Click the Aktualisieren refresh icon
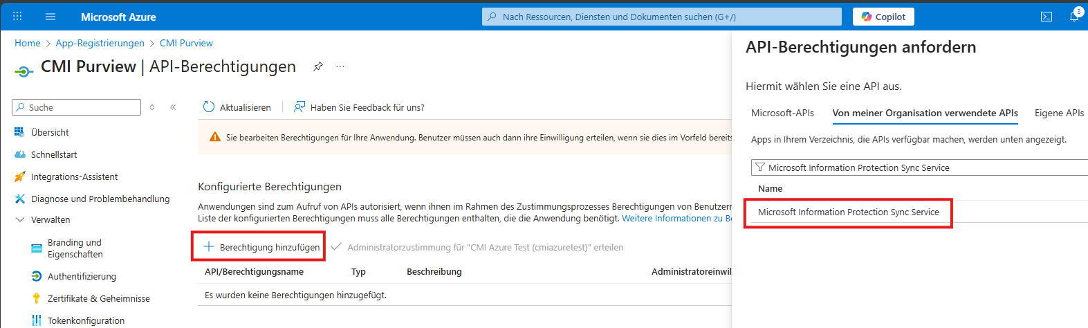 pyautogui.click(x=209, y=107)
